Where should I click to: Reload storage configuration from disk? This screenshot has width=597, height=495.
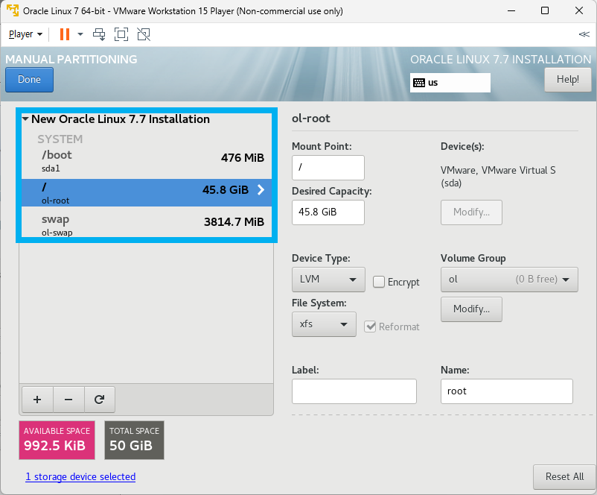point(99,400)
